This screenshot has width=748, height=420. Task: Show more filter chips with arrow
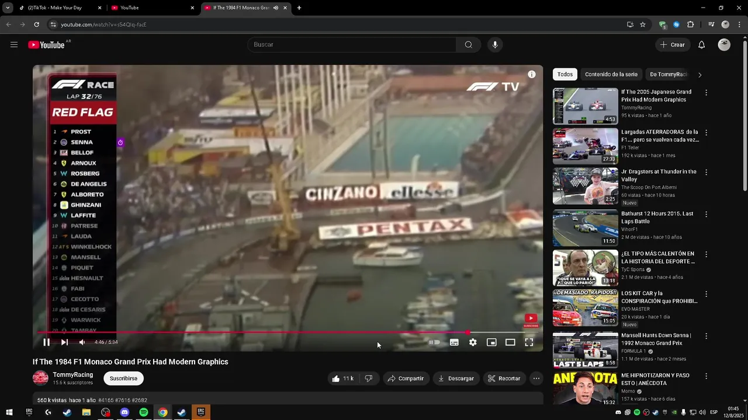699,75
